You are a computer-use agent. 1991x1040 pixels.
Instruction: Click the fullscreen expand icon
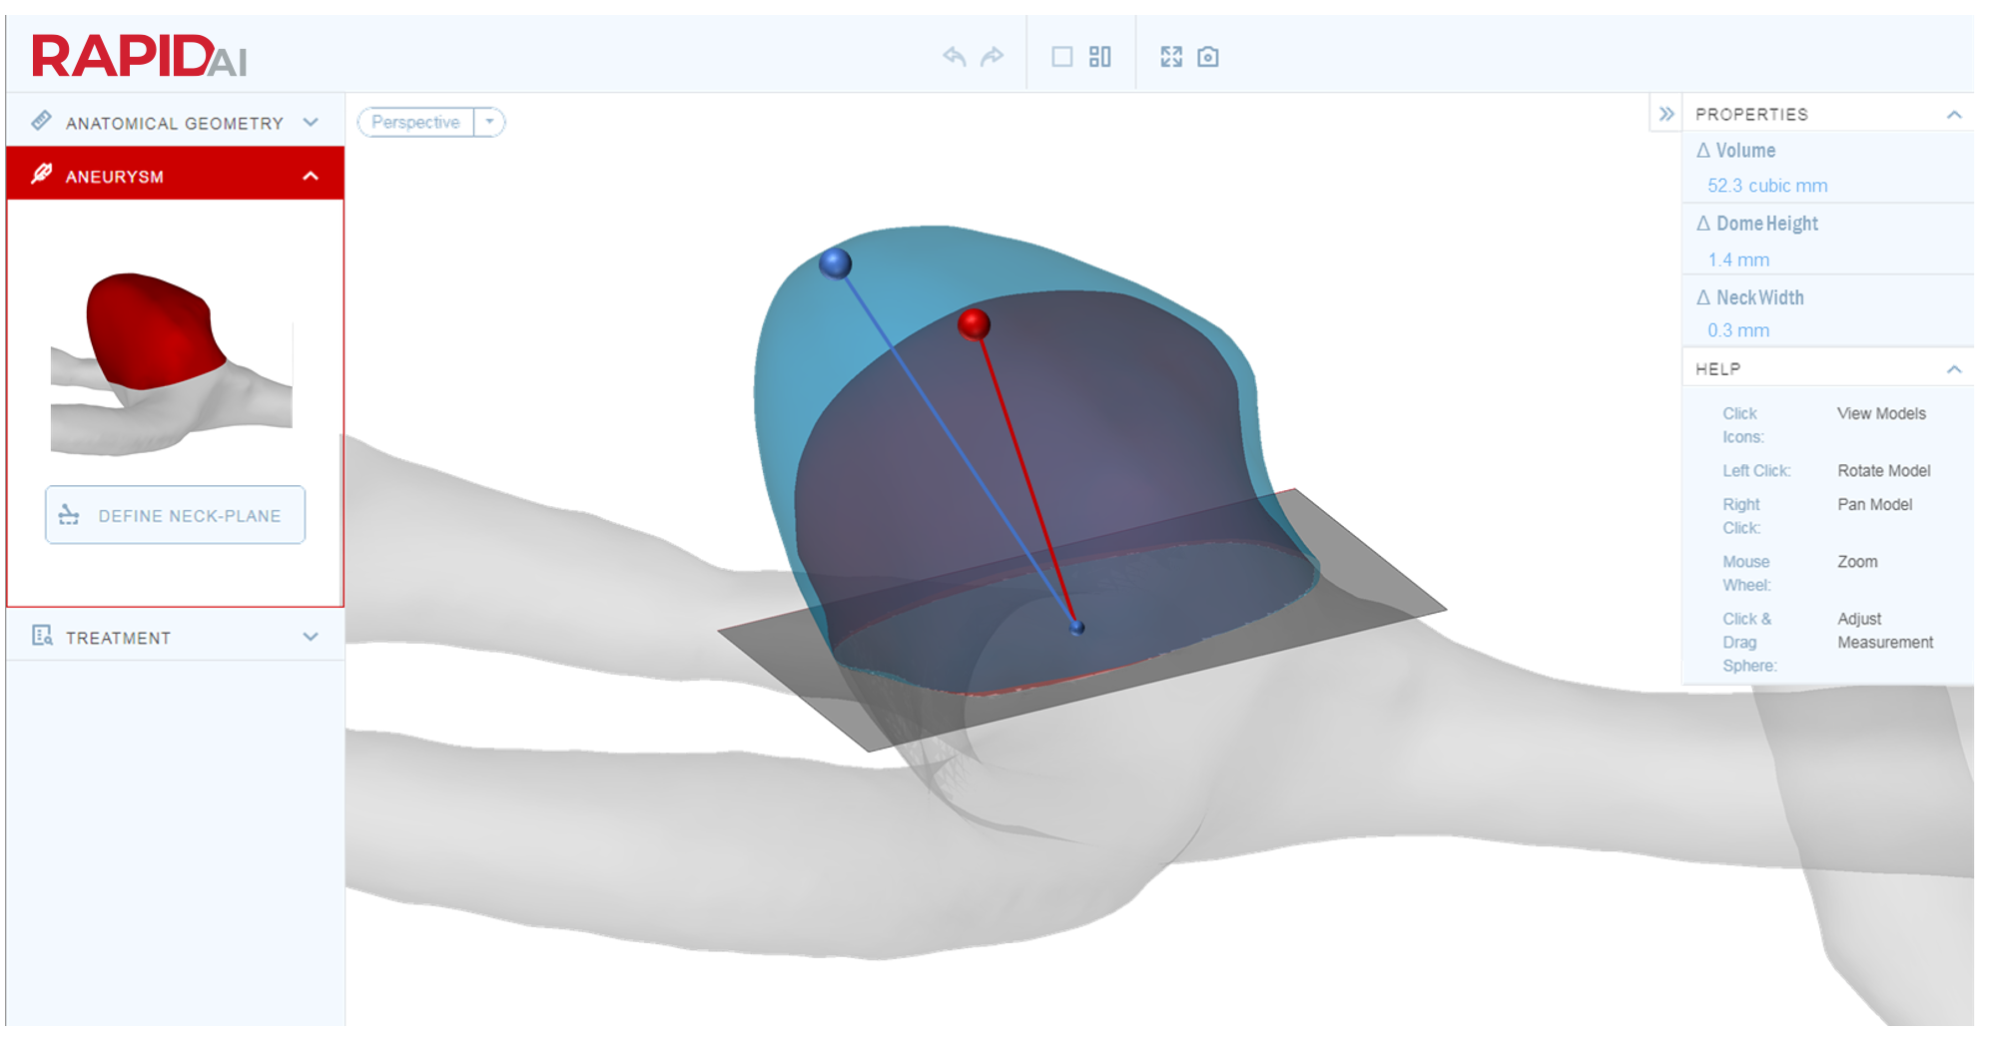[1173, 57]
